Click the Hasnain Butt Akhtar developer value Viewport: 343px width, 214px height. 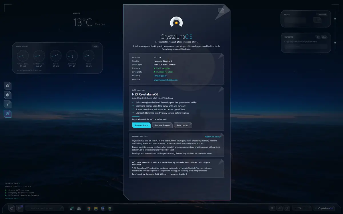(165, 65)
